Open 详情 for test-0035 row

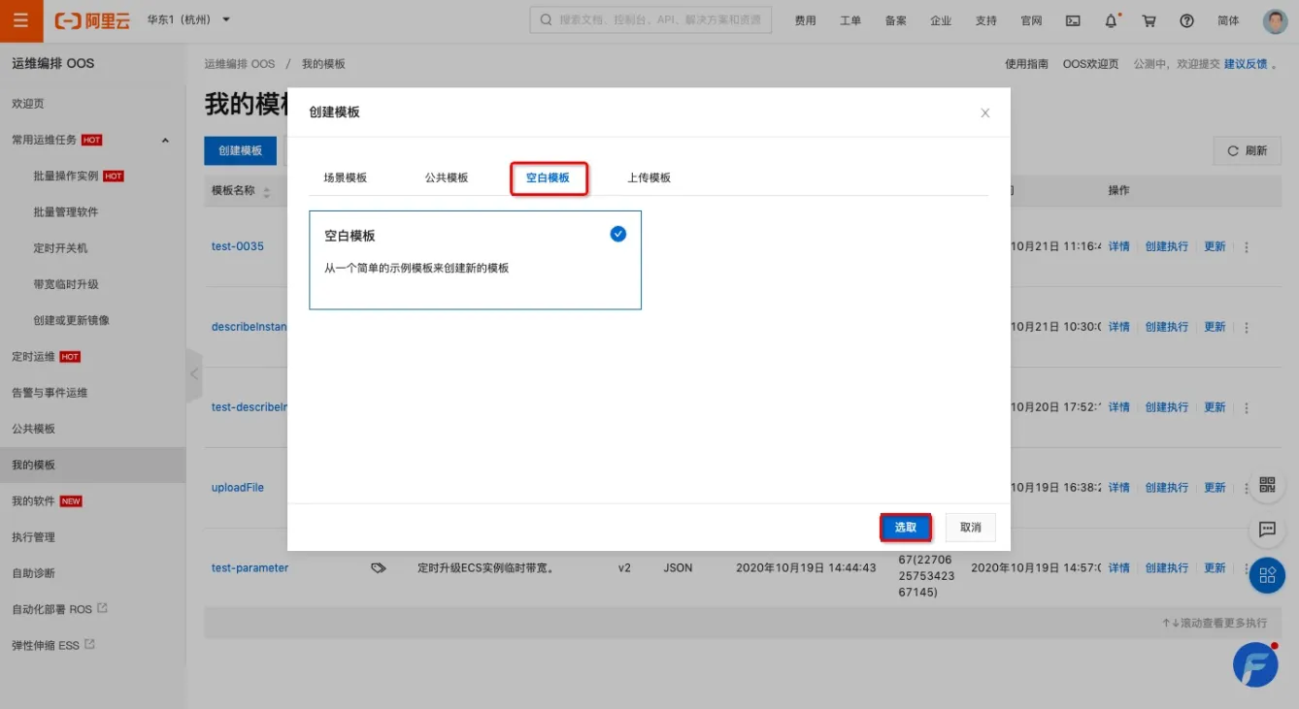coord(1119,246)
